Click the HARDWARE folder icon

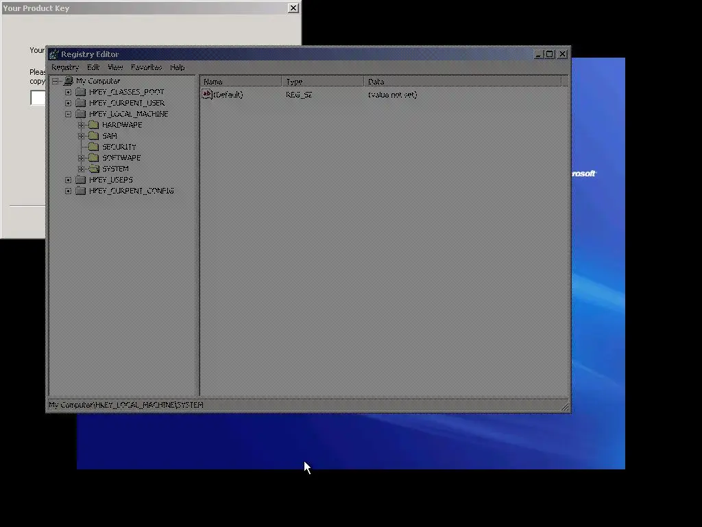click(x=93, y=125)
